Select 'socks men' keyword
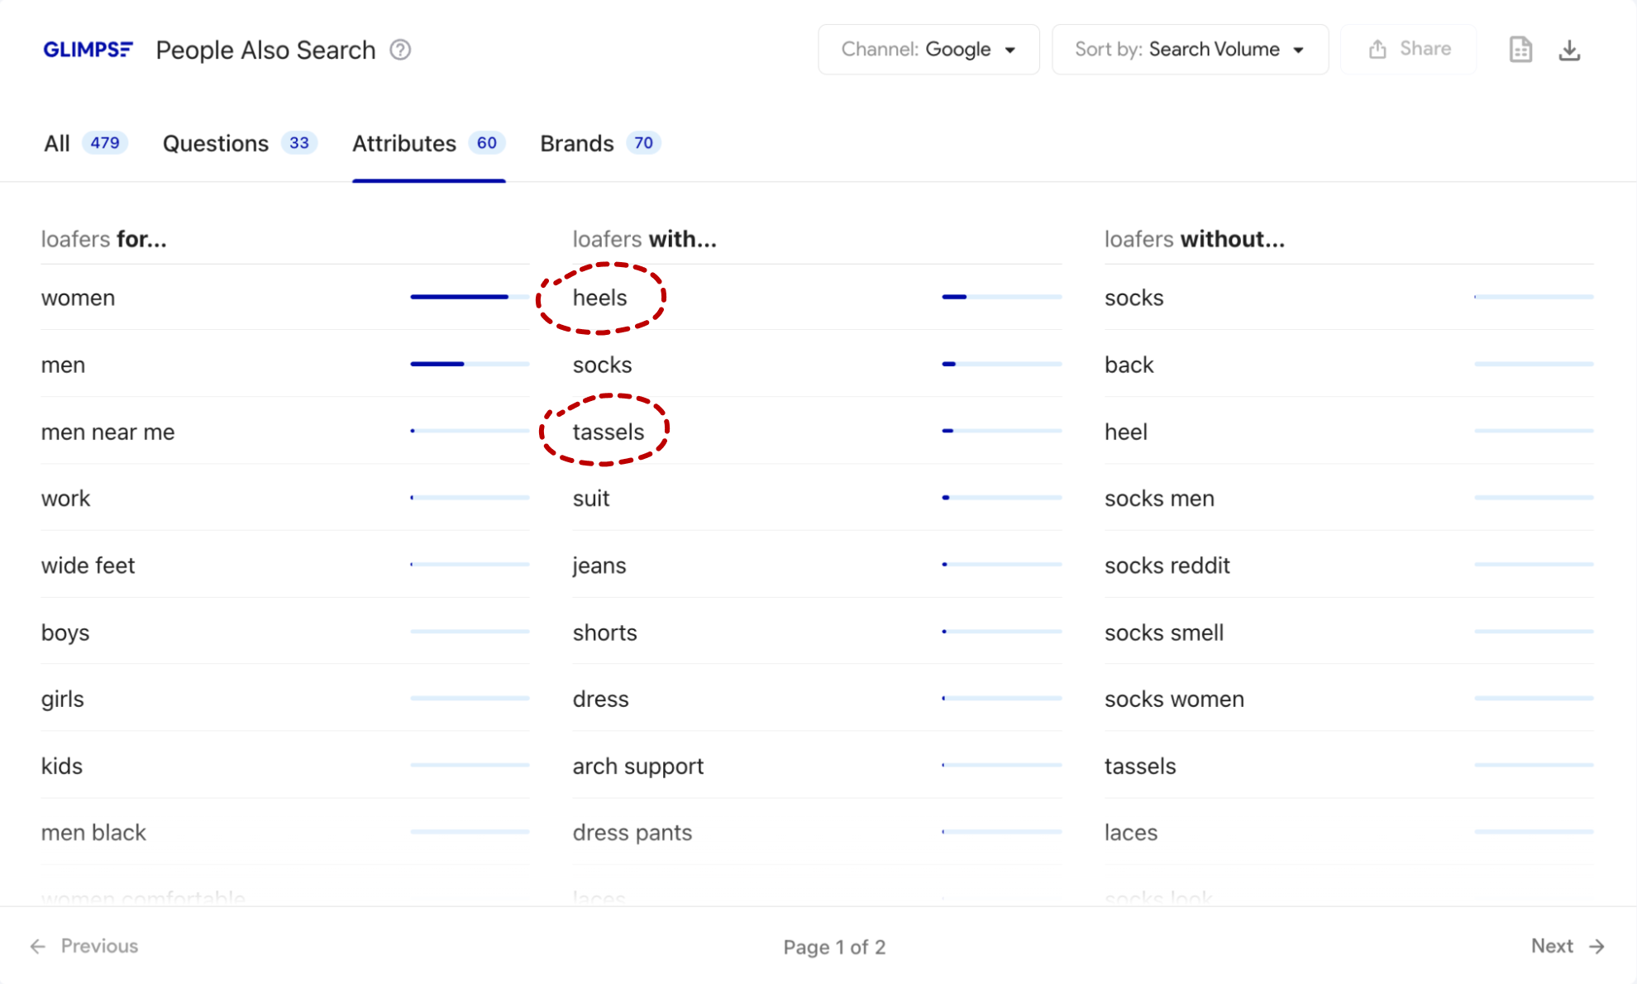1637x984 pixels. (1160, 499)
